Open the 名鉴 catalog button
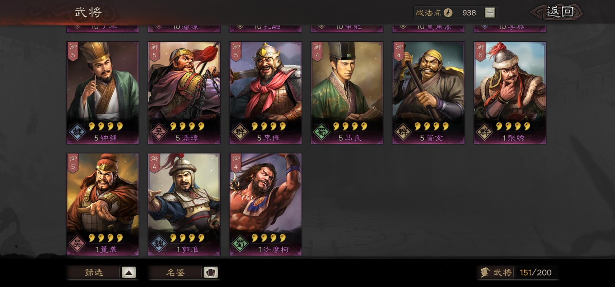 click(x=175, y=273)
